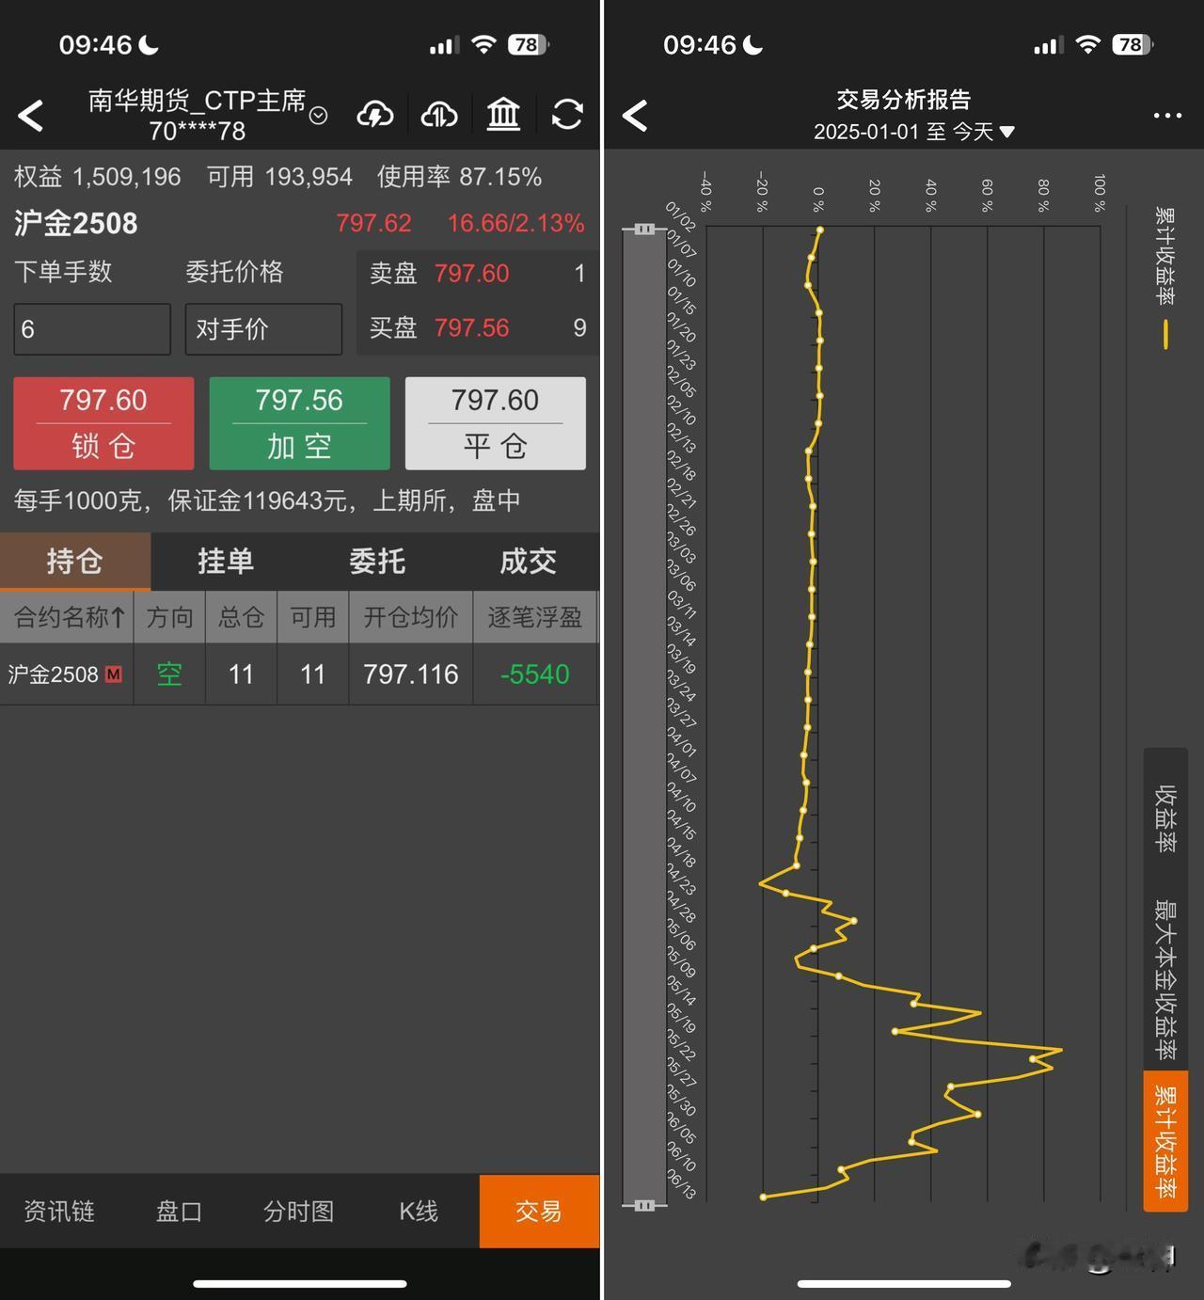
Task: Open the three-dot more options menu
Action: tap(1167, 116)
